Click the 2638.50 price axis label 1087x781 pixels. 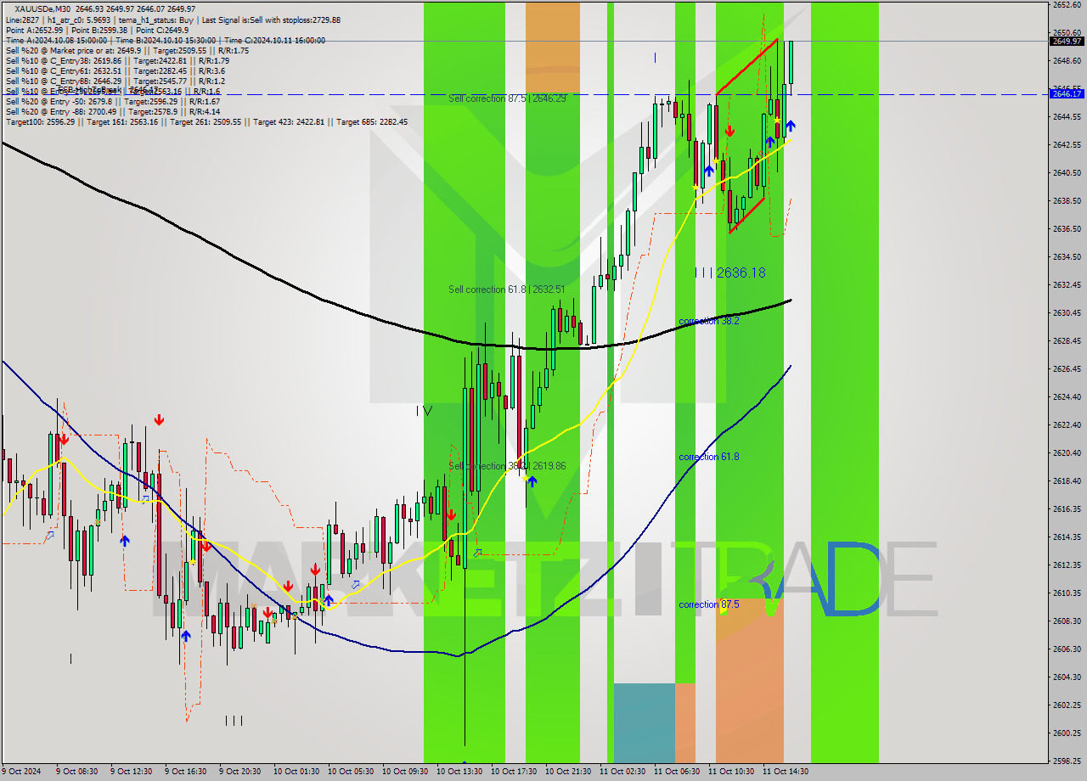point(1067,201)
